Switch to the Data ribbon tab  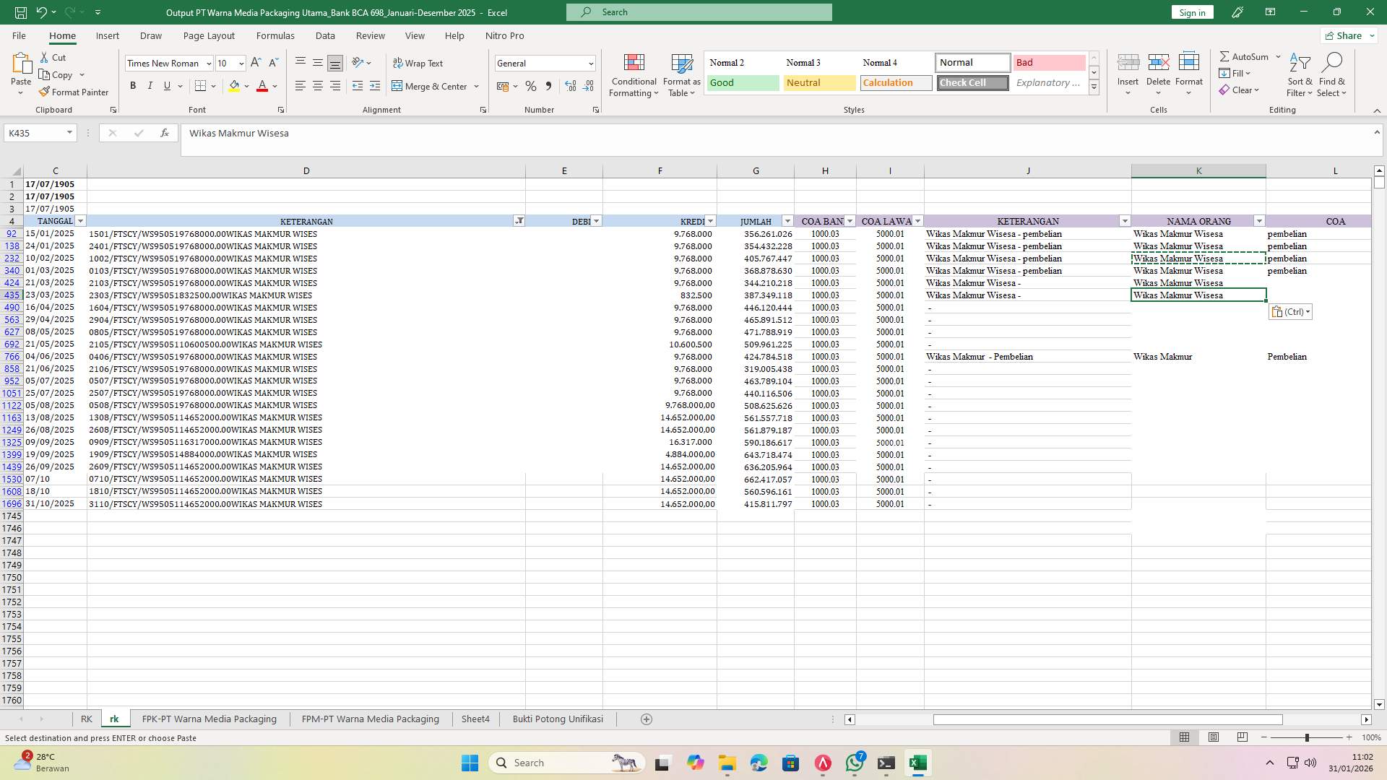pos(325,35)
